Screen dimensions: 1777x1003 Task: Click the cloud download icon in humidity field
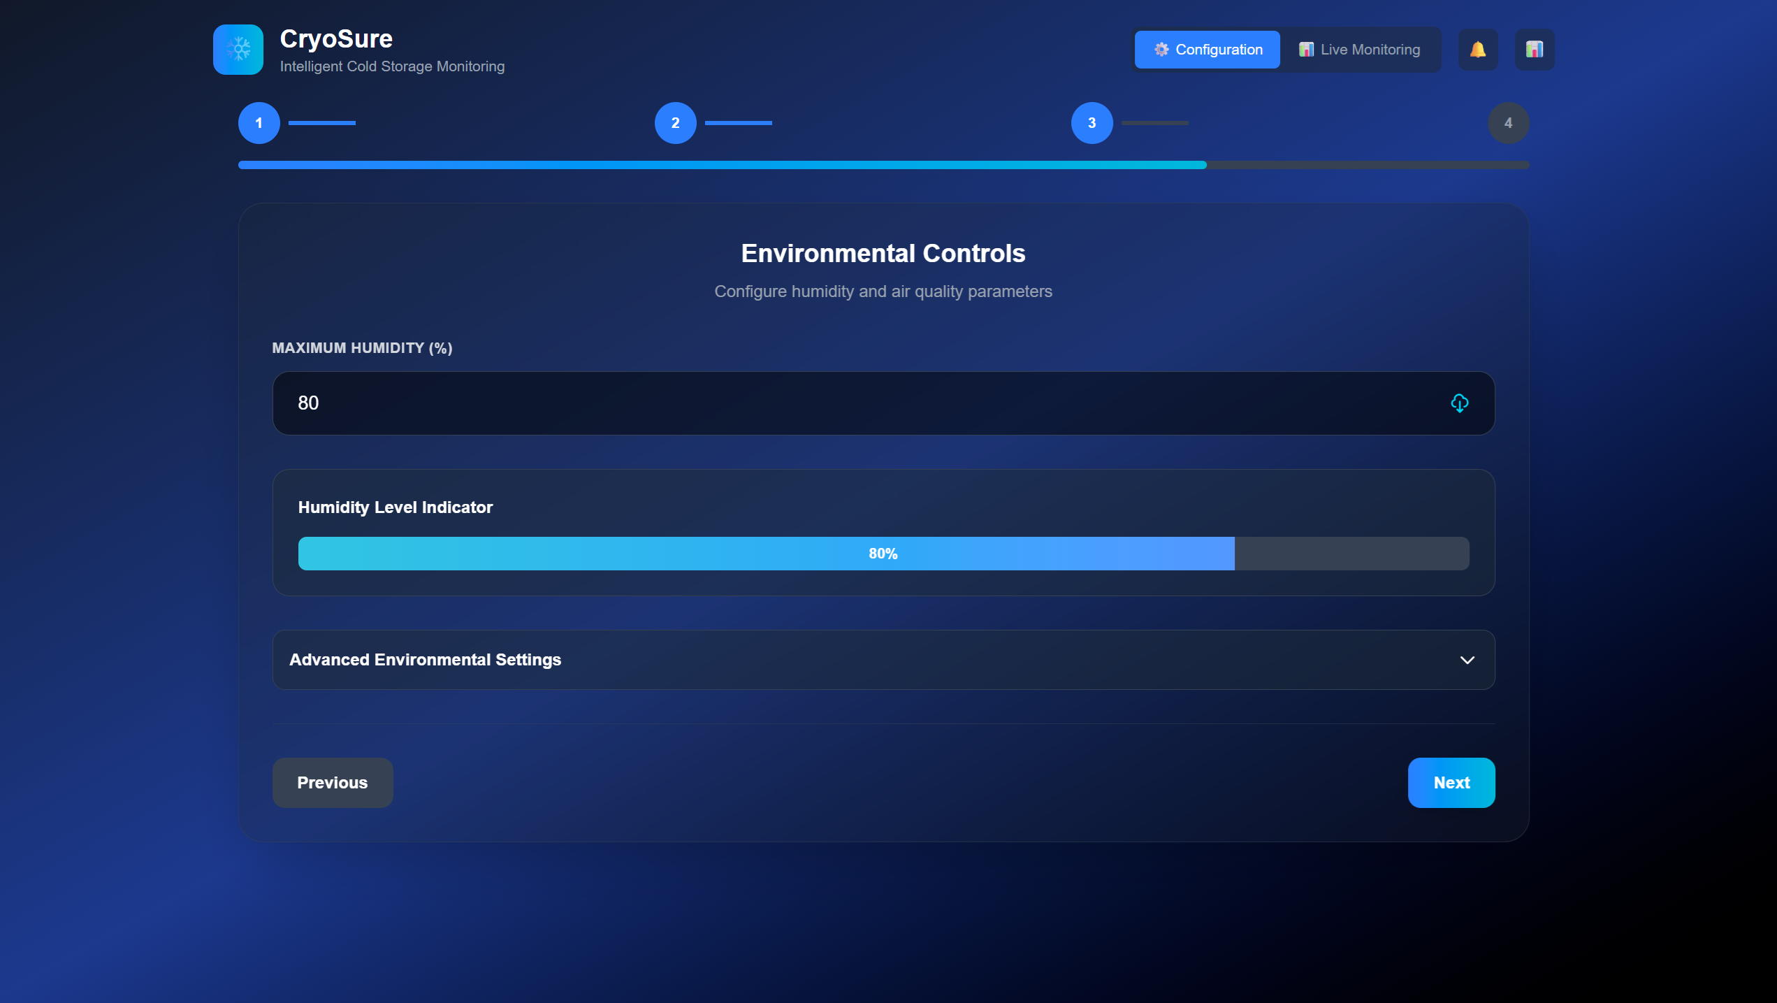[1459, 403]
